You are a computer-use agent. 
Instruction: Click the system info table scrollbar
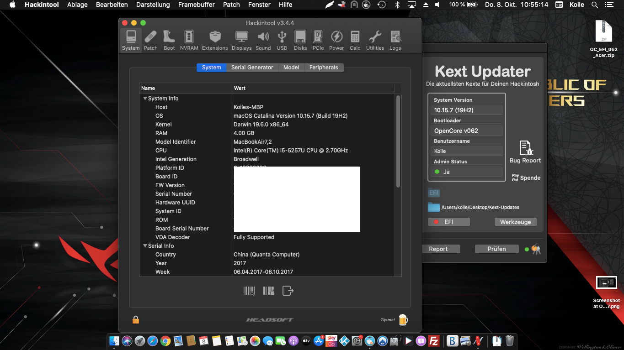point(398,141)
